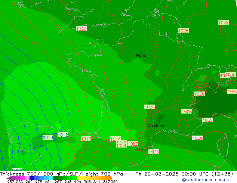Click the 320 legend scale value
Screen dimensions: 237x183
114,182
